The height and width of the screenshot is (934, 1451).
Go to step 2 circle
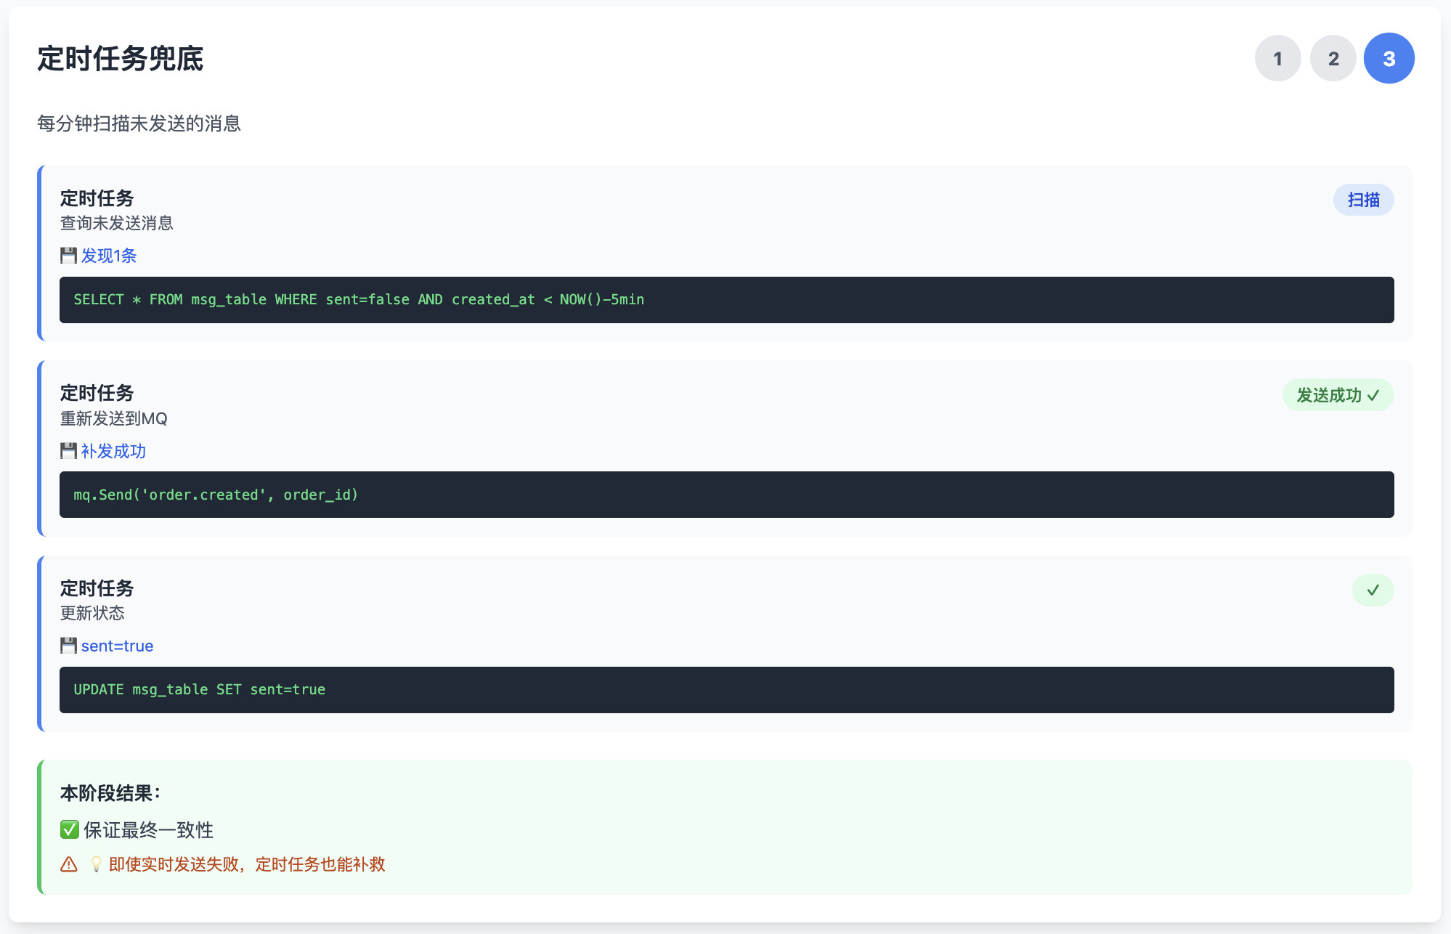(1333, 58)
